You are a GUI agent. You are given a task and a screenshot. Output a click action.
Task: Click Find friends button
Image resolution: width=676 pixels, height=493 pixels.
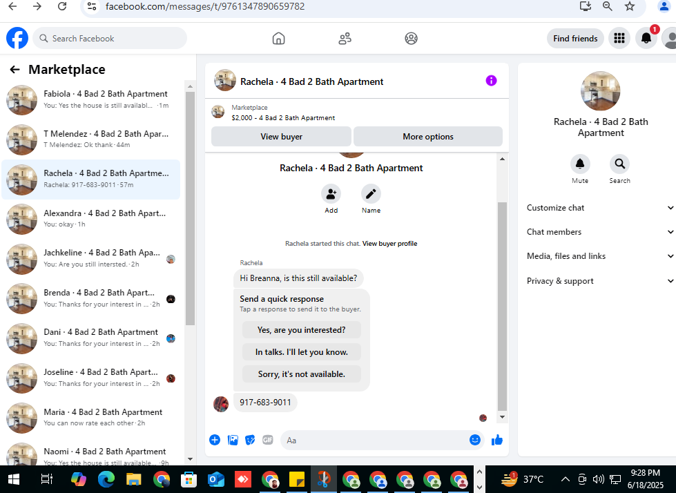575,39
